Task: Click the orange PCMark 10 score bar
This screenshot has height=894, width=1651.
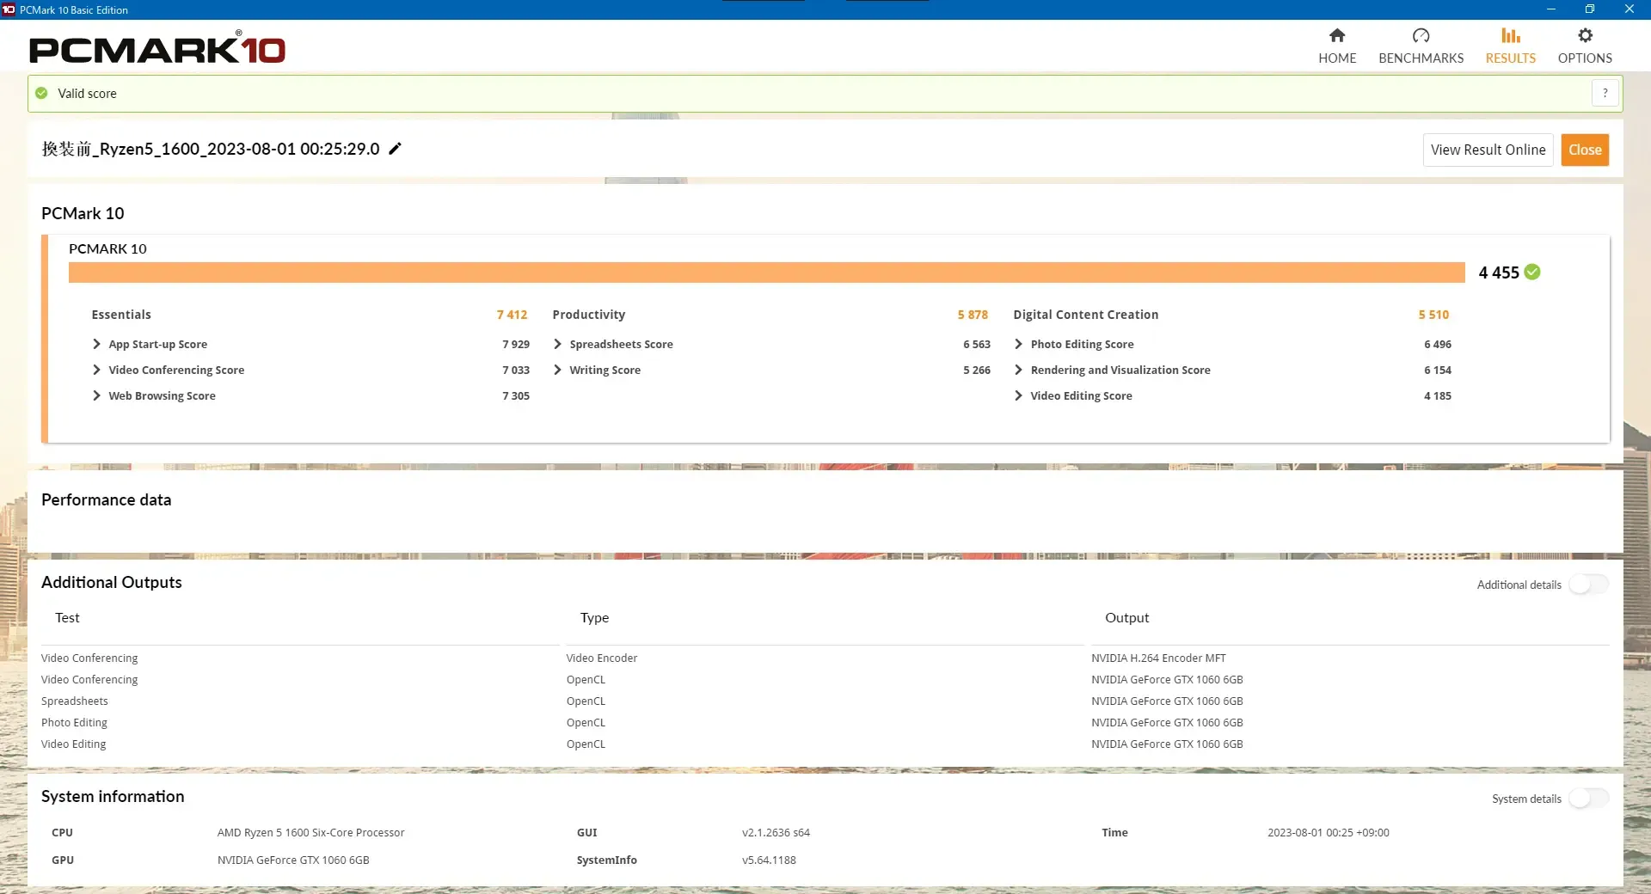Action: click(x=765, y=272)
